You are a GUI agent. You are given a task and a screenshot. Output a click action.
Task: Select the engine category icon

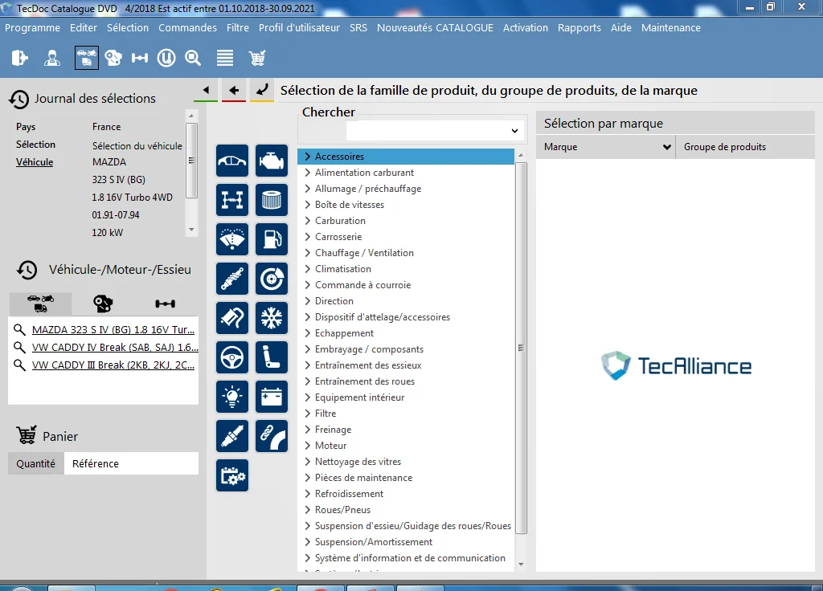272,161
